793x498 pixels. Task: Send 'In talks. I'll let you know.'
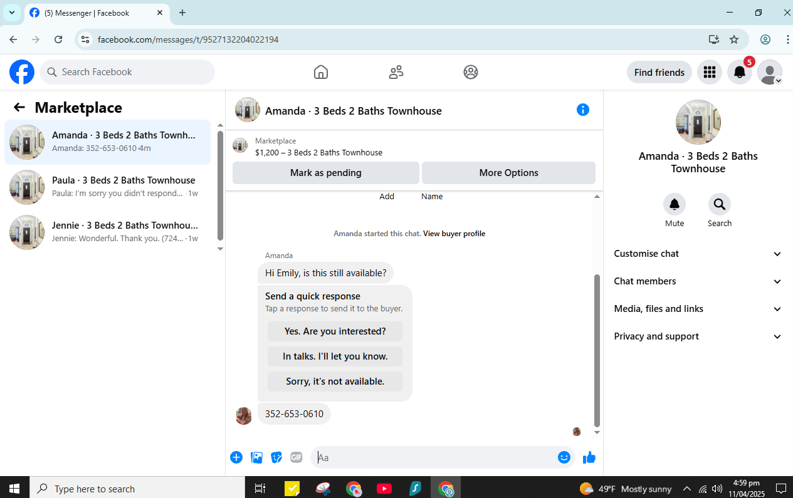335,356
